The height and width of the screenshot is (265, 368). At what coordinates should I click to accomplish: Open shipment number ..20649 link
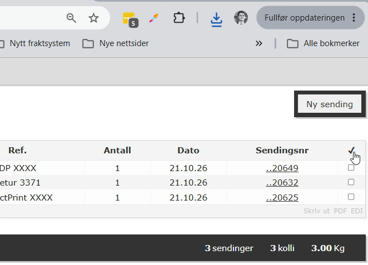tap(282, 168)
